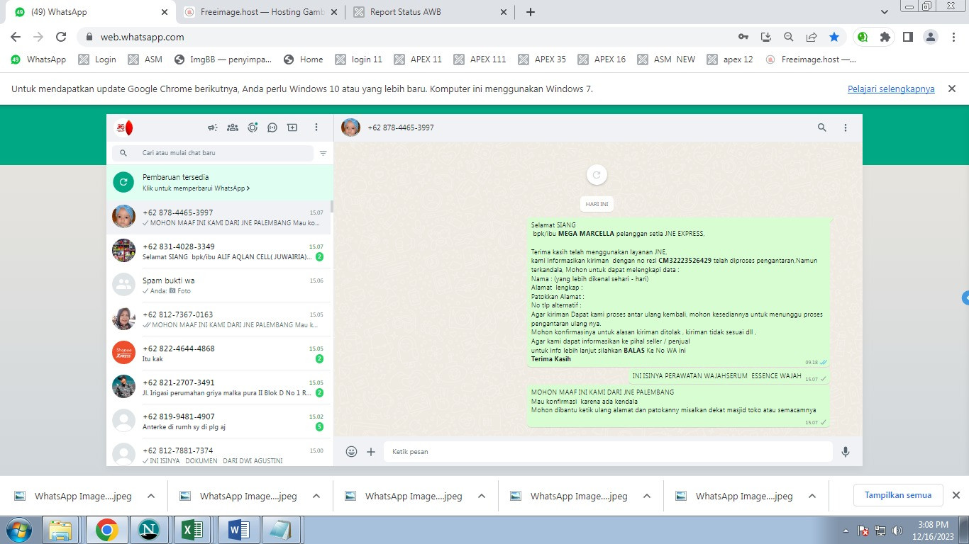Reload the WhatsApp Web page
This screenshot has height=544, width=969.
pyautogui.click(x=61, y=37)
